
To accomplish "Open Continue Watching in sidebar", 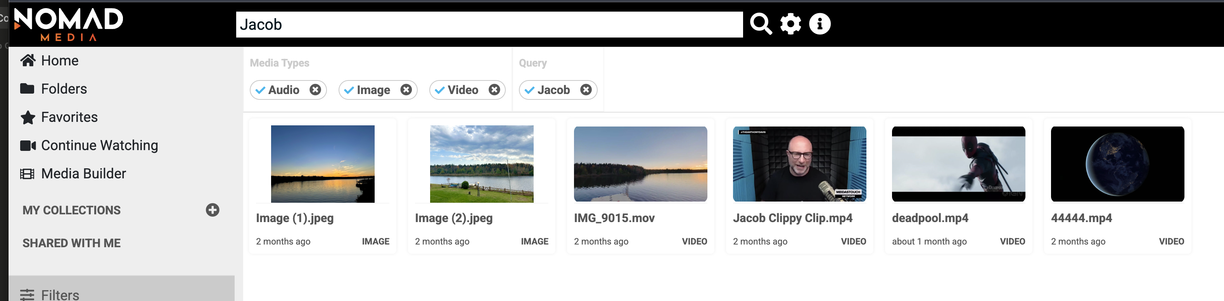I will pyautogui.click(x=100, y=145).
